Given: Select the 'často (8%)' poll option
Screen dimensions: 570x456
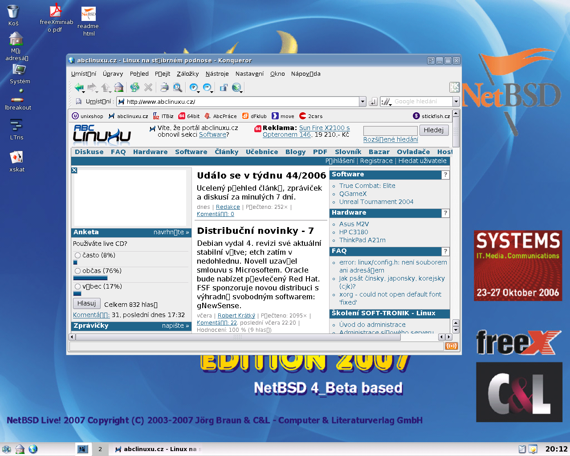Looking at the screenshot, I should [77, 255].
